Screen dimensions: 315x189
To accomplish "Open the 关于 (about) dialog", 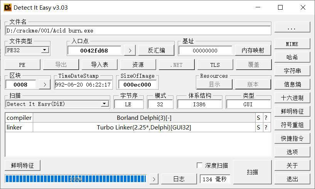I will [292, 165].
